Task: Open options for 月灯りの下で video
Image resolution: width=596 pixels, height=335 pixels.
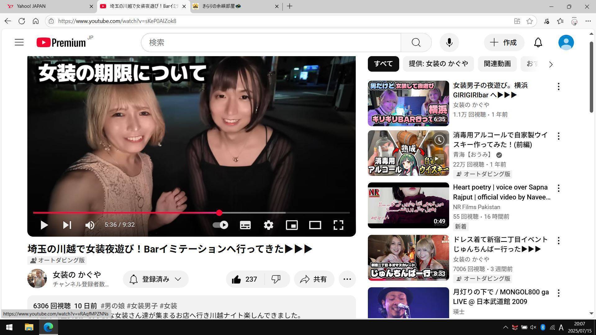Action: coord(558,293)
